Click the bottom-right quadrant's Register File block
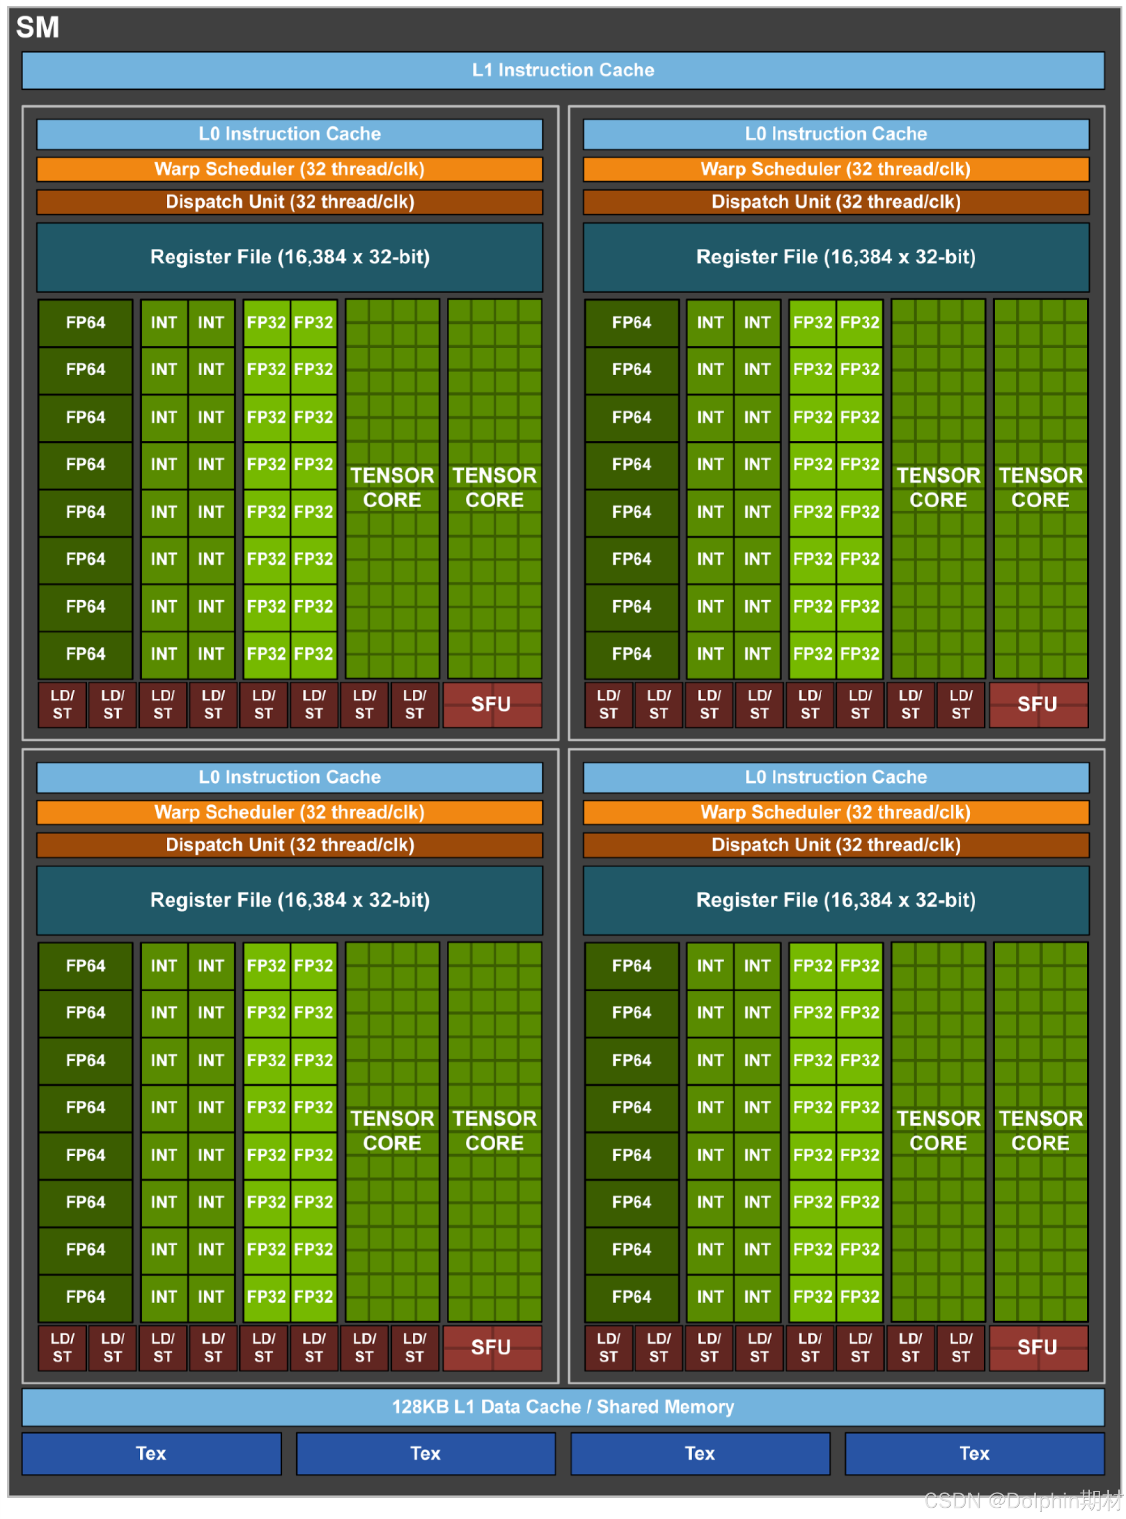Image resolution: width=1126 pixels, height=1519 pixels. pyautogui.click(x=836, y=901)
